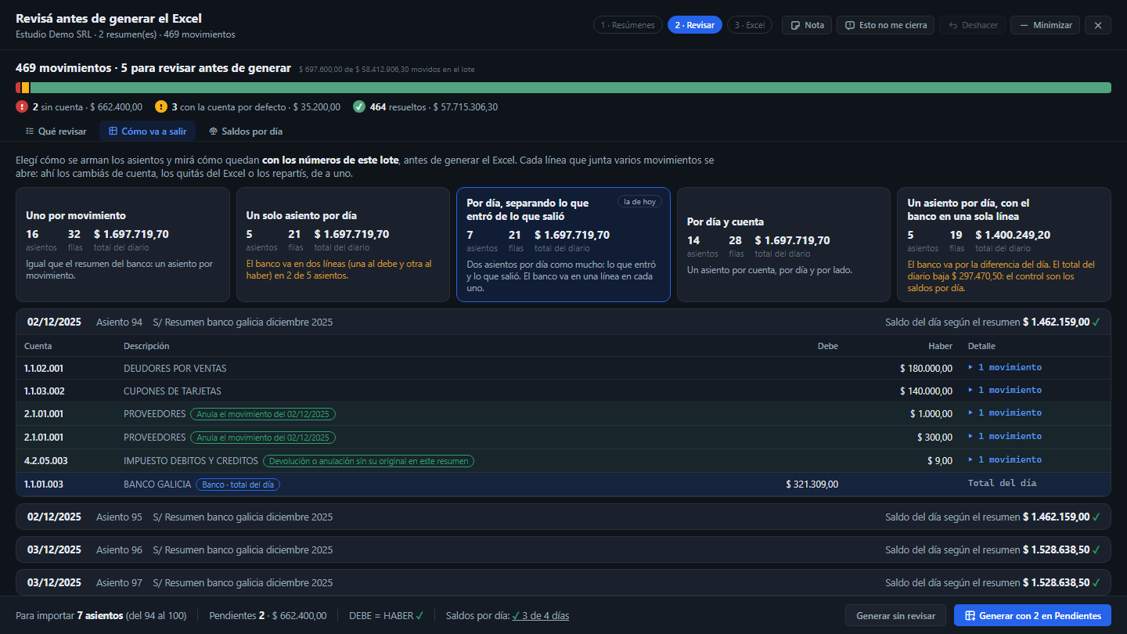Screen dimensions: 1127x634
Task: Click the 'DEBE = HABER' status in the footer
Action: coord(387,616)
